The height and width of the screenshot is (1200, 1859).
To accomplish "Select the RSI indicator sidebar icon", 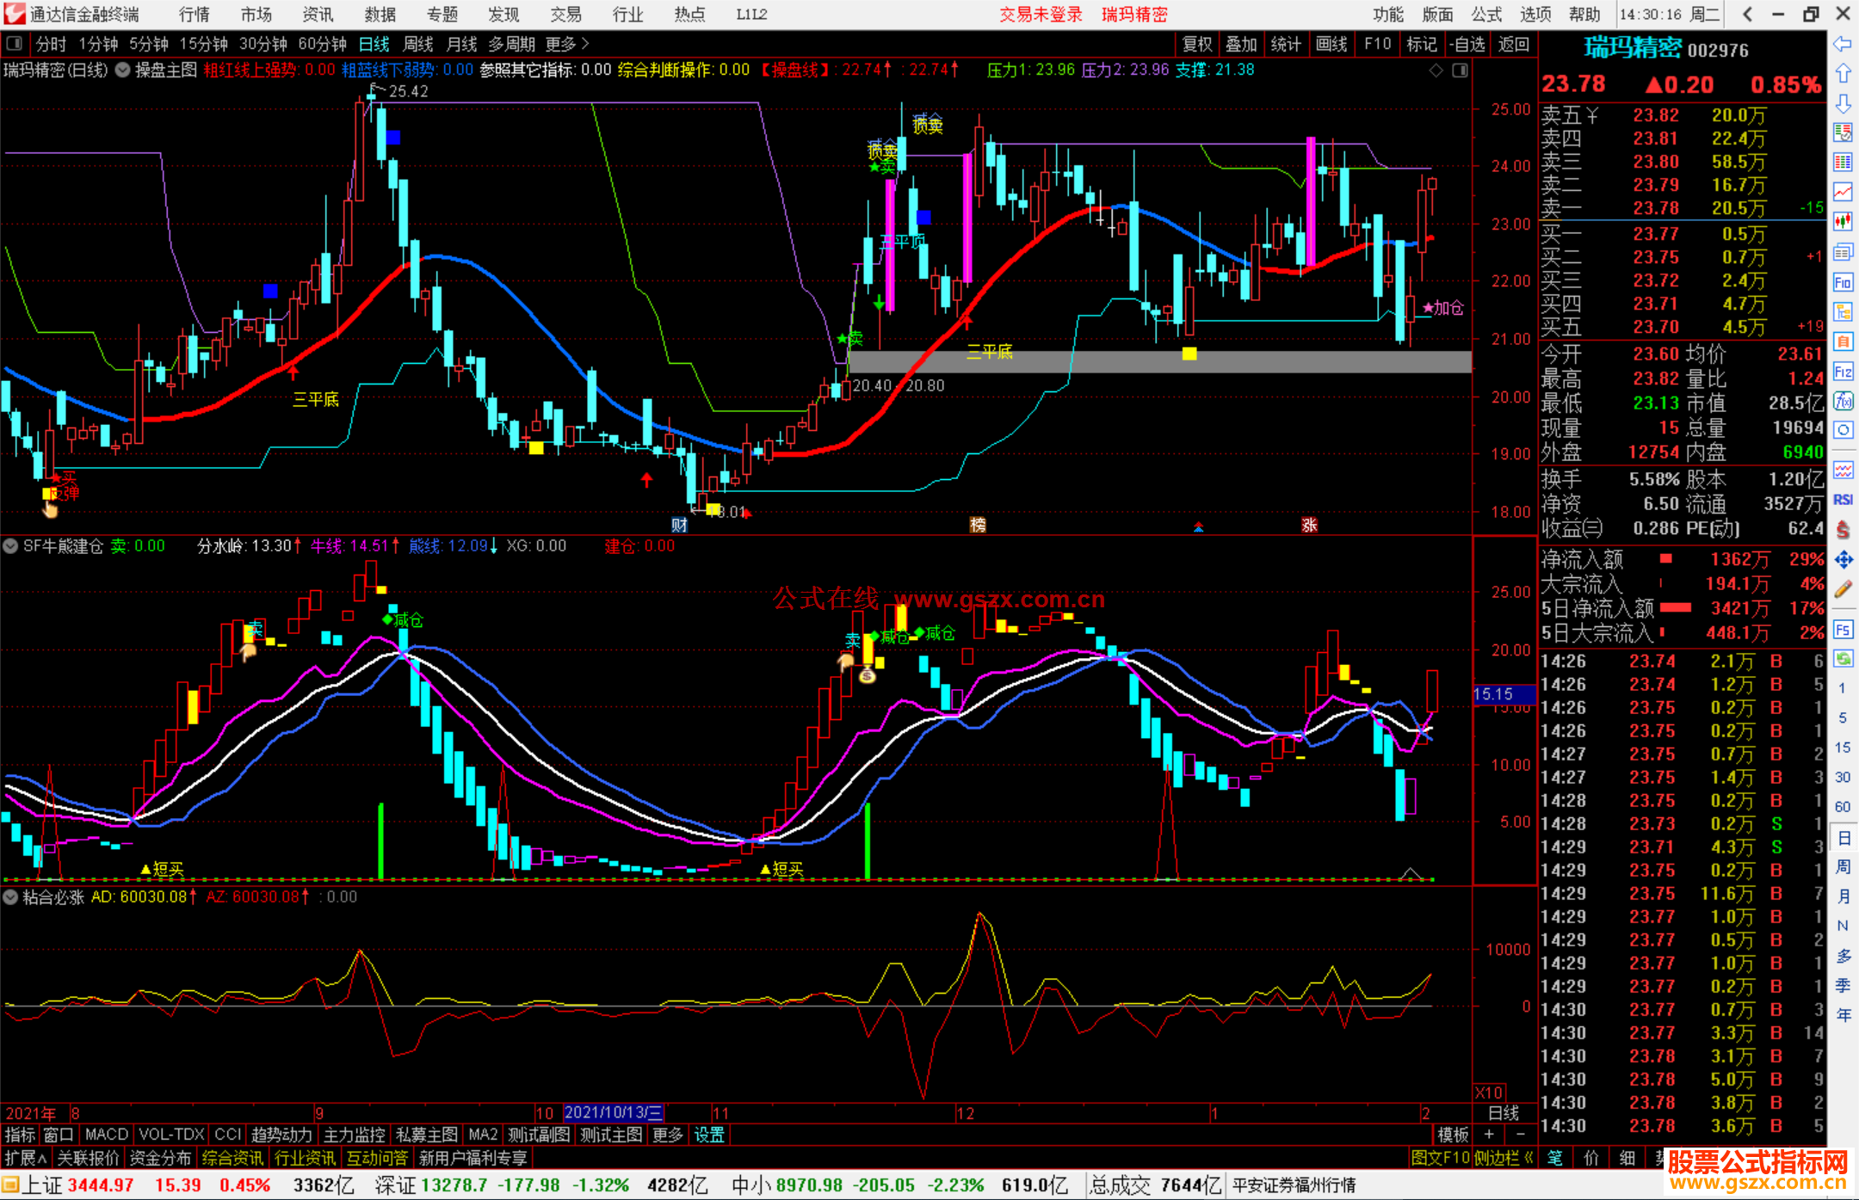I will pos(1843,500).
